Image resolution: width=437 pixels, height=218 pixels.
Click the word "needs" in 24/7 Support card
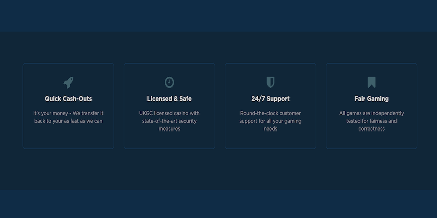pos(271,129)
